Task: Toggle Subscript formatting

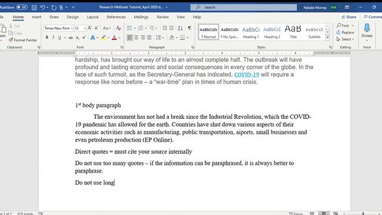Action: click(78, 38)
